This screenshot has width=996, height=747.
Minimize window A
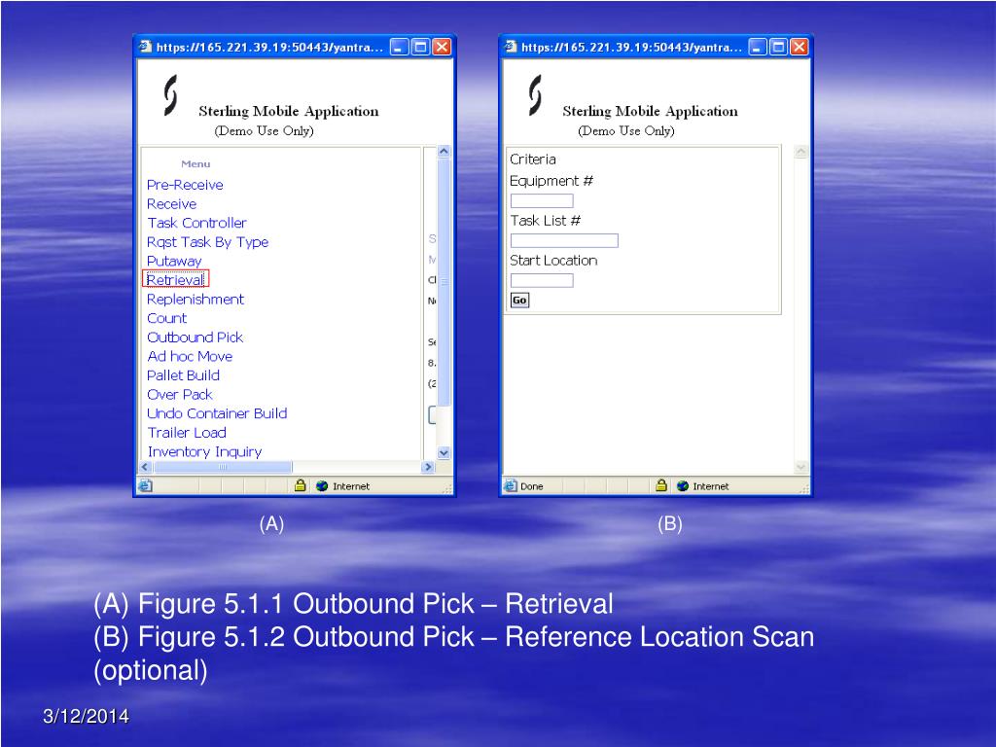click(399, 47)
